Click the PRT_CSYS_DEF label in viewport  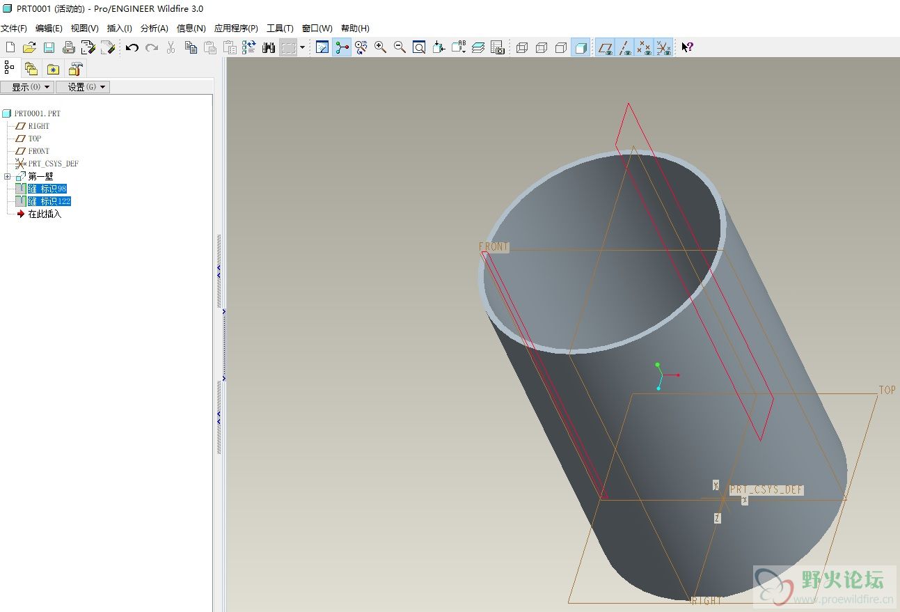[x=766, y=490]
